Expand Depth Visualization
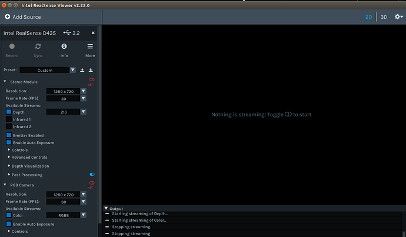This screenshot has height=237, width=406. click(9, 166)
